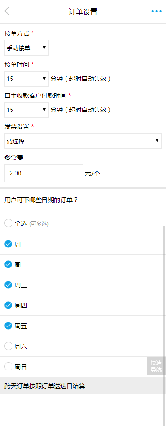Open the three-dots more menu

pos(156,11)
